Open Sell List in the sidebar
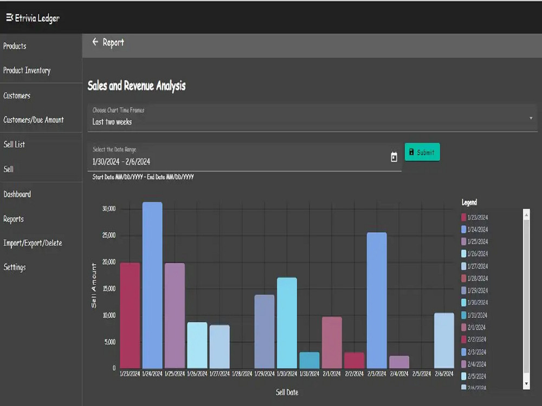542x406 pixels. click(14, 145)
